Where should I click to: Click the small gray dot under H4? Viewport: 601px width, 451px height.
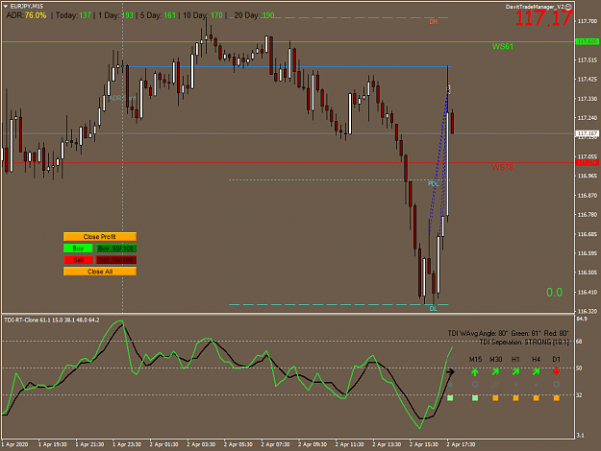(536, 385)
